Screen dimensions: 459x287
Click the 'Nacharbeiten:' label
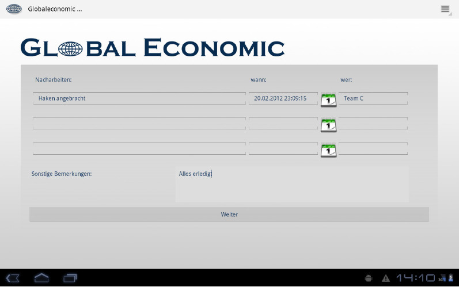click(54, 79)
